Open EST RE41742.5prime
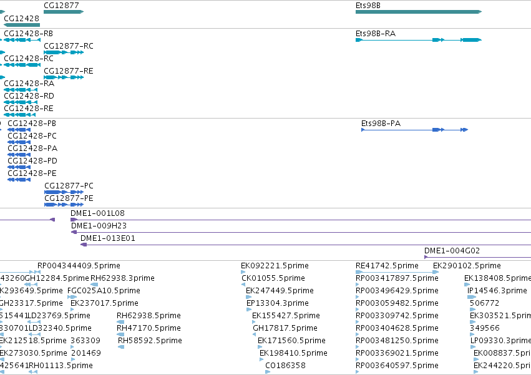This screenshot has height=375, width=531. tap(387, 266)
